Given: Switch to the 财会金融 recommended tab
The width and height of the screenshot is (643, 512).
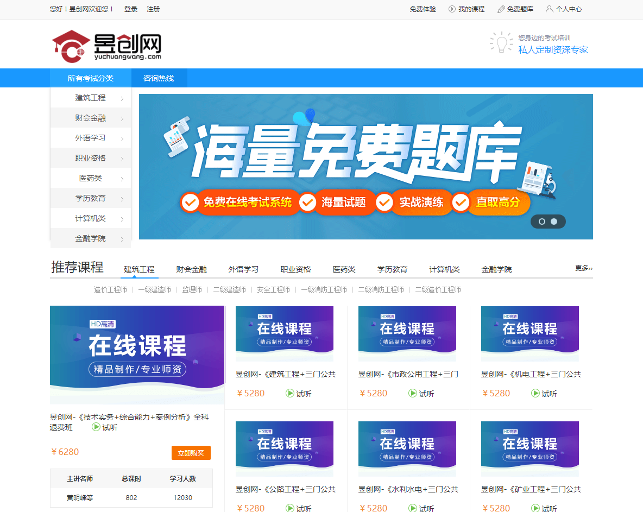Looking at the screenshot, I should point(192,269).
